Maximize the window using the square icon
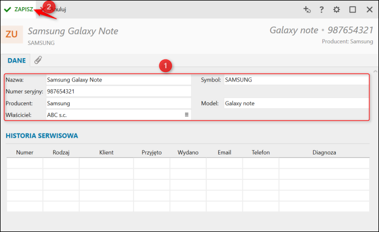 click(x=352, y=9)
